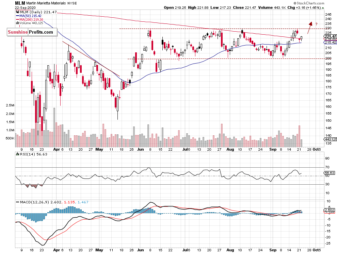Click the small icon before RSI(14)
This screenshot has height=253, width=337.
(x=18, y=154)
